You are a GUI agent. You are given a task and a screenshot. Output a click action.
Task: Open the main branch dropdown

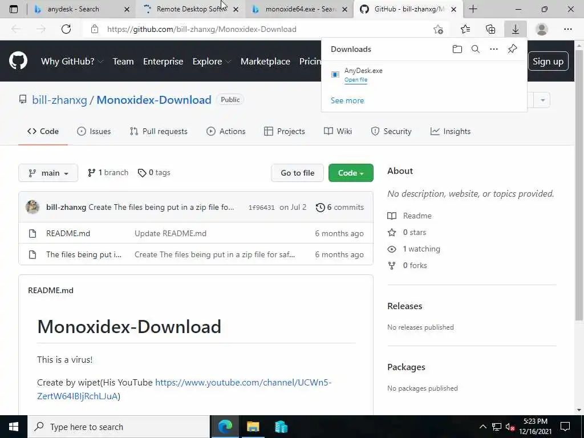click(48, 173)
